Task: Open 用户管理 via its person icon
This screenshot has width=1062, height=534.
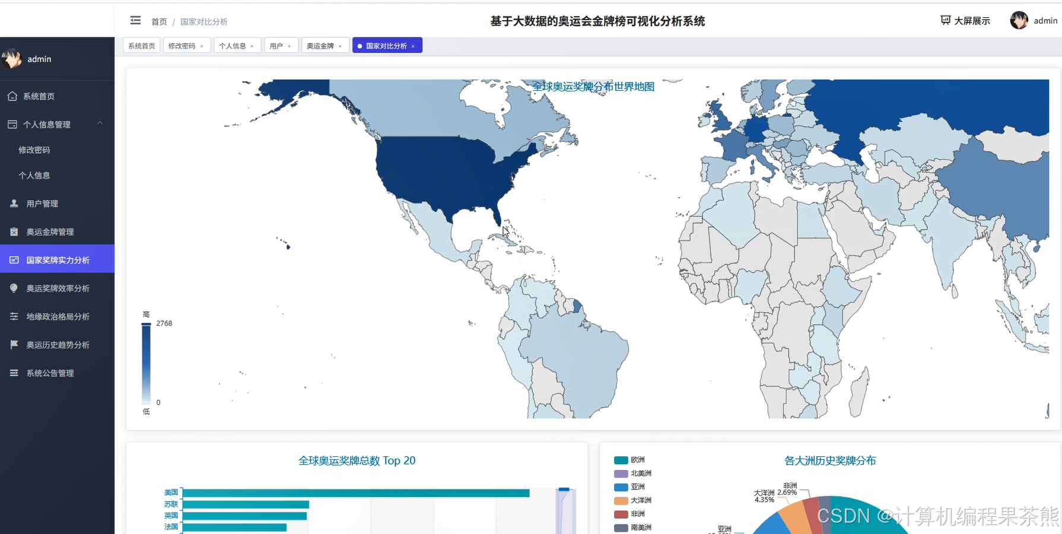Action: [14, 204]
